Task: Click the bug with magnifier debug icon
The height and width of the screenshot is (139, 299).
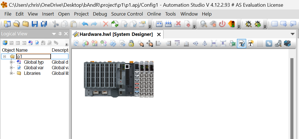Action: pos(248,24)
